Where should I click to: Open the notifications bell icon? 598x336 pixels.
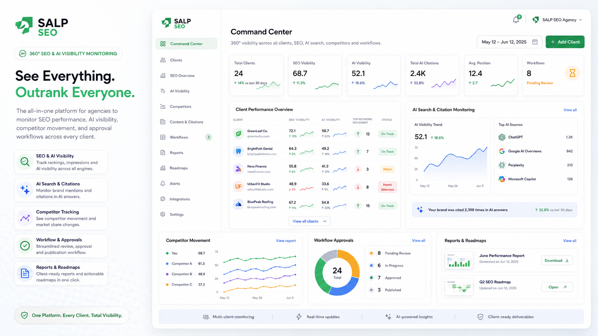pos(516,20)
